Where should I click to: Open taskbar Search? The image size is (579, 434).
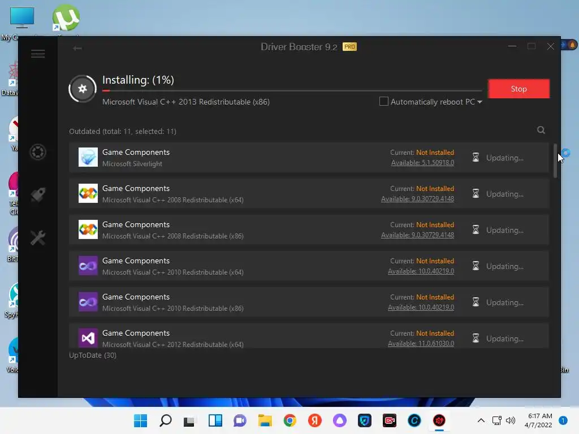pyautogui.click(x=165, y=420)
